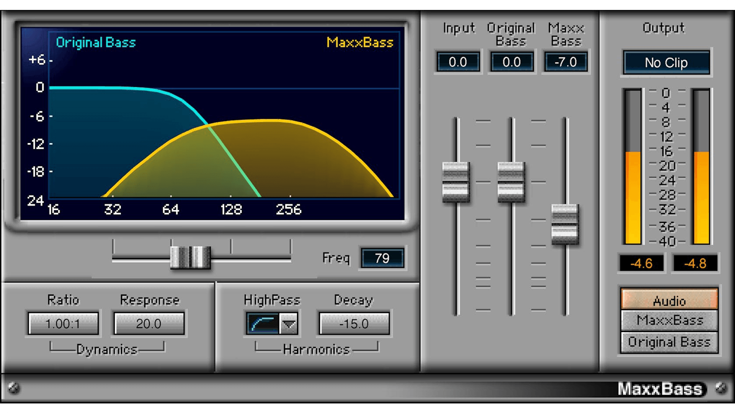Click the Original Bass gain value 0.0
The image size is (735, 413).
511,62
